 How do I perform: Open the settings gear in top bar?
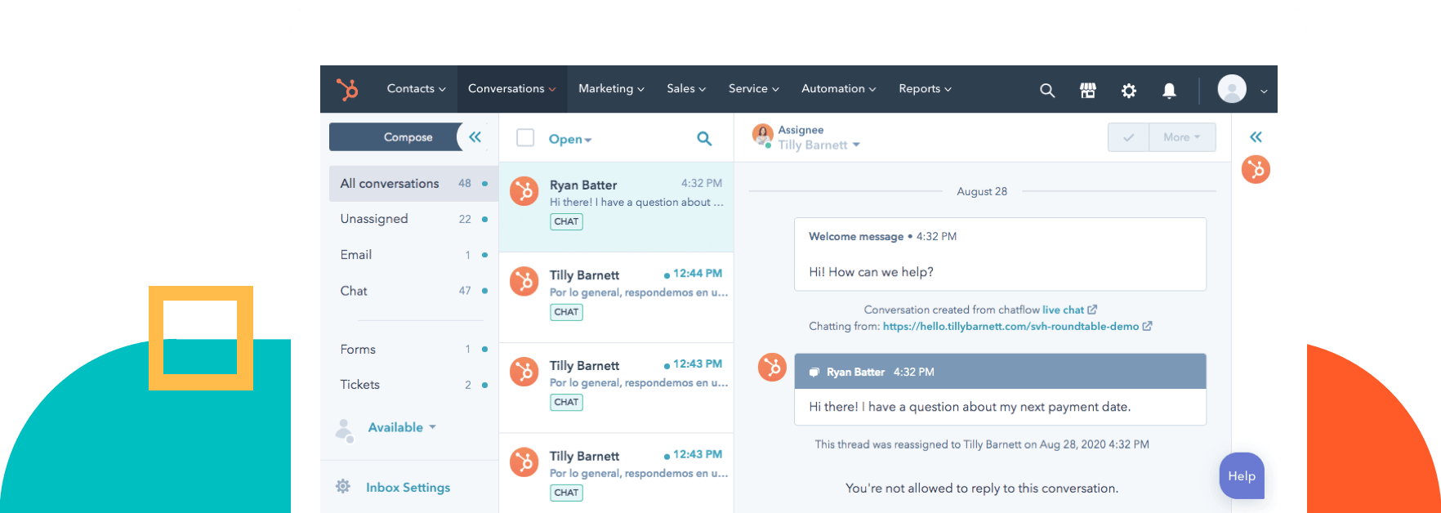point(1128,90)
